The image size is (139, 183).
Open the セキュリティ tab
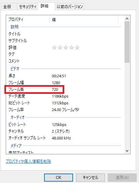28,7
